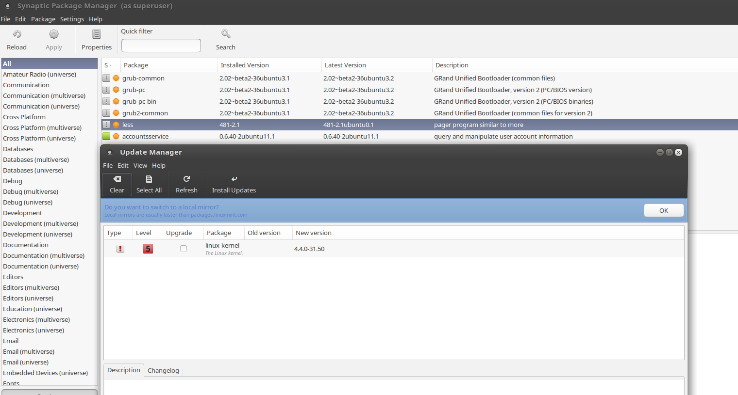Click the orange support icon beside grub2-common

(116, 113)
